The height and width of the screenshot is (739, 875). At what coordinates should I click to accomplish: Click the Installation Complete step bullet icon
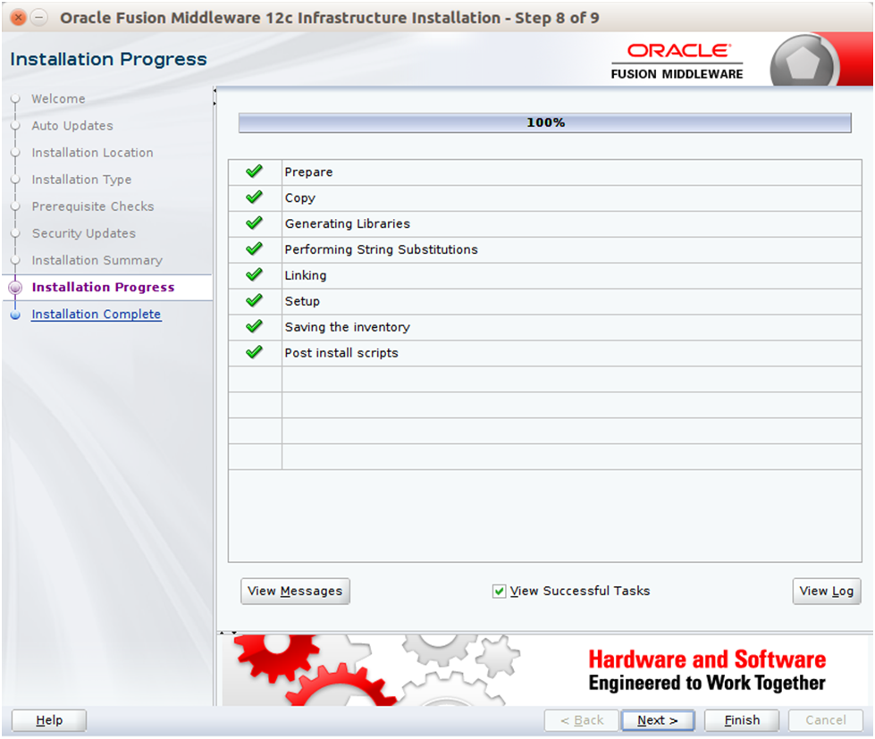pos(15,315)
